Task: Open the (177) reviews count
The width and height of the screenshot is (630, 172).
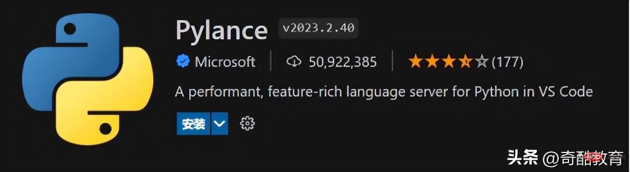Action: [508, 62]
